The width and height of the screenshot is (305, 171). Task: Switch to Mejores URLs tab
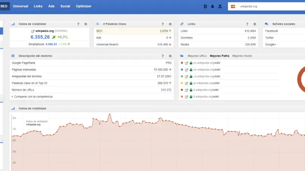coord(197,56)
